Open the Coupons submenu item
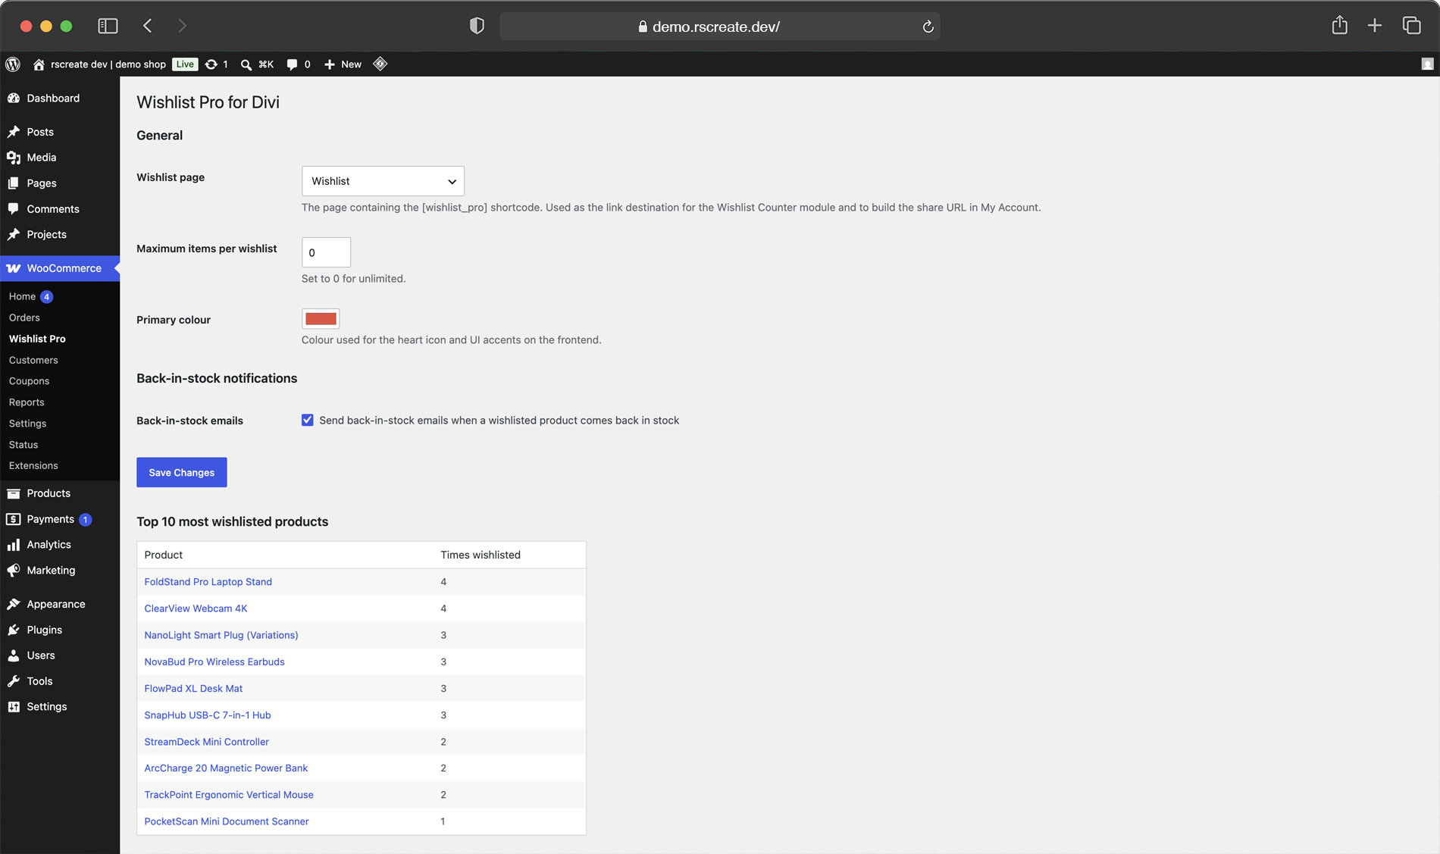Viewport: 1440px width, 854px height. 29,381
